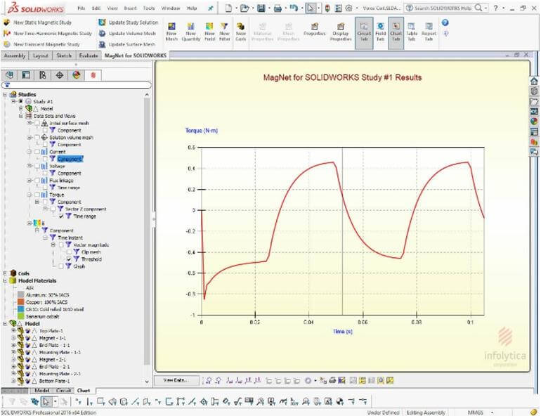This screenshot has width=548, height=416.
Task: Select the Model tab at the bottom
Action: (x=41, y=390)
